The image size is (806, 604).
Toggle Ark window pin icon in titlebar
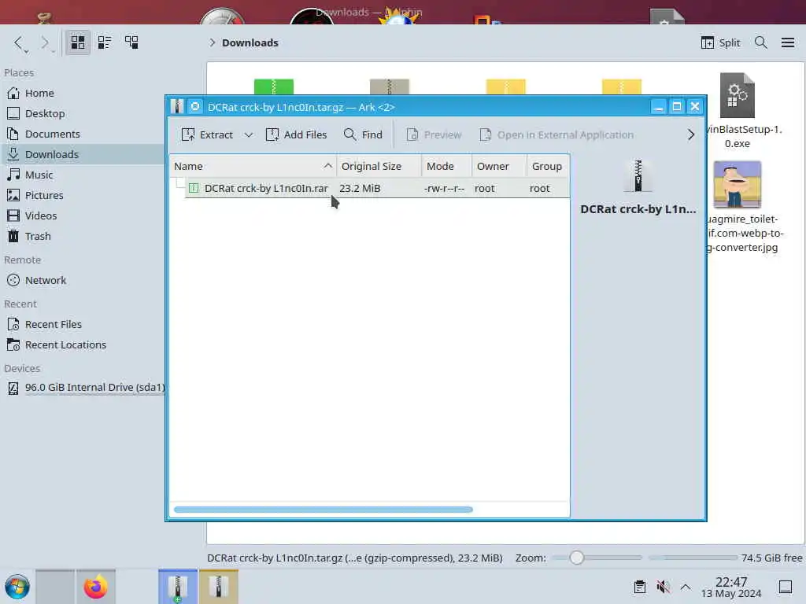coord(195,107)
